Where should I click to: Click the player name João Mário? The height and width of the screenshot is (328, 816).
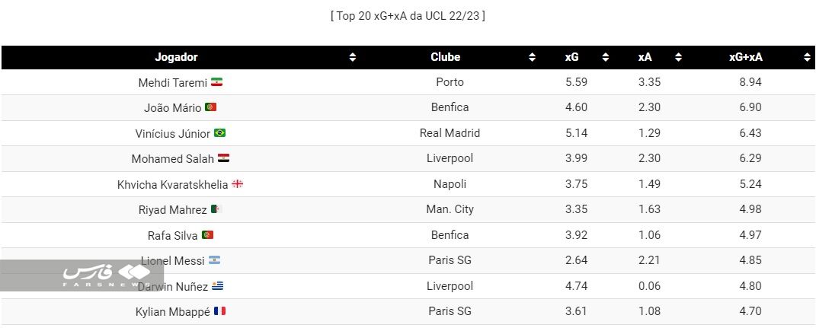click(x=172, y=108)
